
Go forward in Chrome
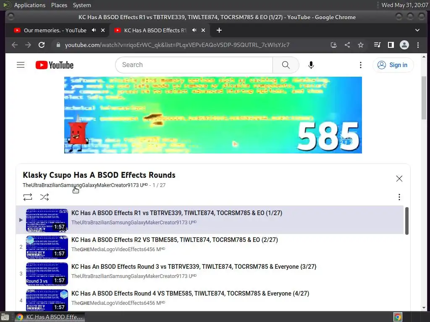[x=28, y=45]
